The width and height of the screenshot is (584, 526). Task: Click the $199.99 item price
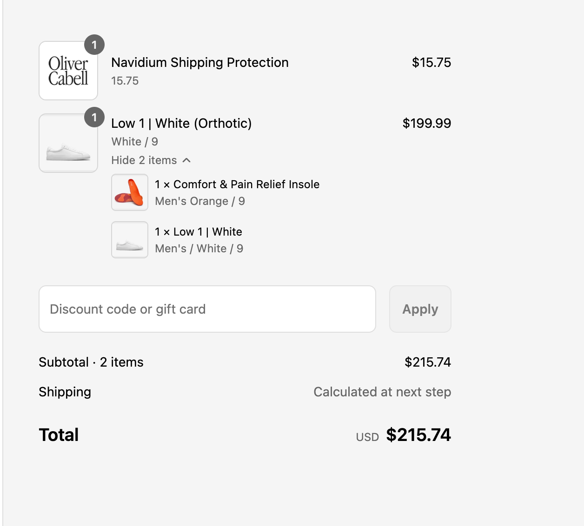click(x=427, y=123)
